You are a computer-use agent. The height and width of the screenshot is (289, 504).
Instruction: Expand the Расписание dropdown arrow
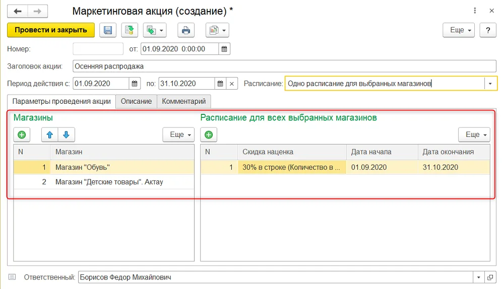[x=490, y=84]
